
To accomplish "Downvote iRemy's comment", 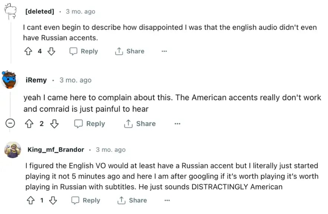I will [54, 124].
